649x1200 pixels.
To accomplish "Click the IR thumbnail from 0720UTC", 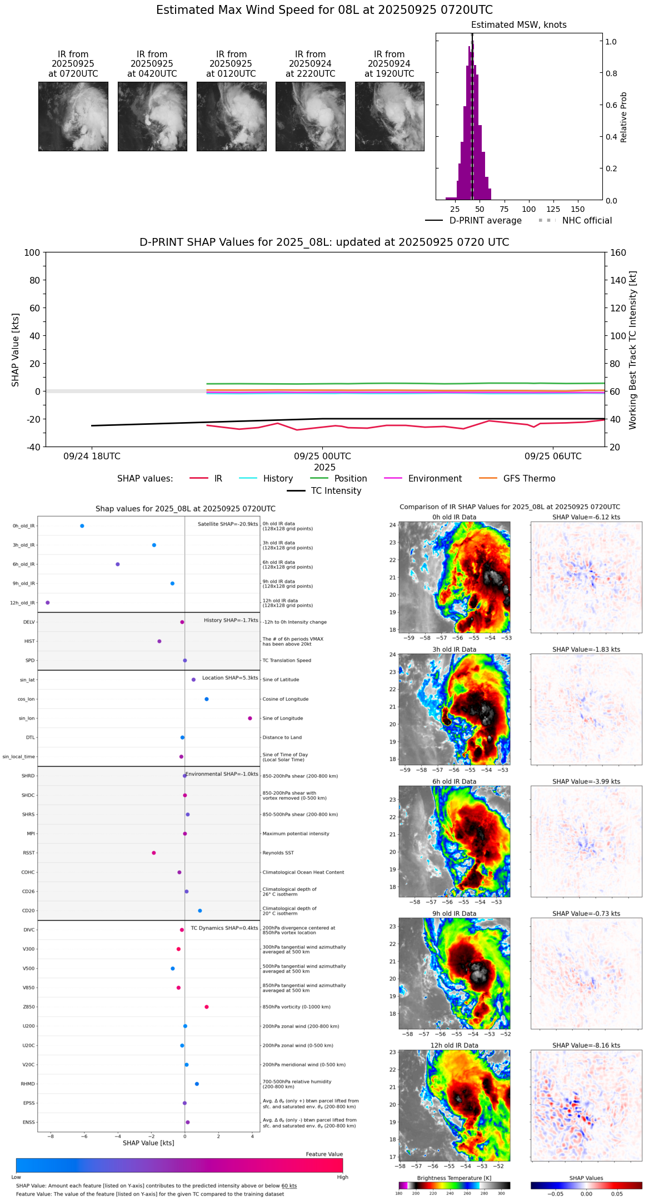I will click(x=73, y=116).
